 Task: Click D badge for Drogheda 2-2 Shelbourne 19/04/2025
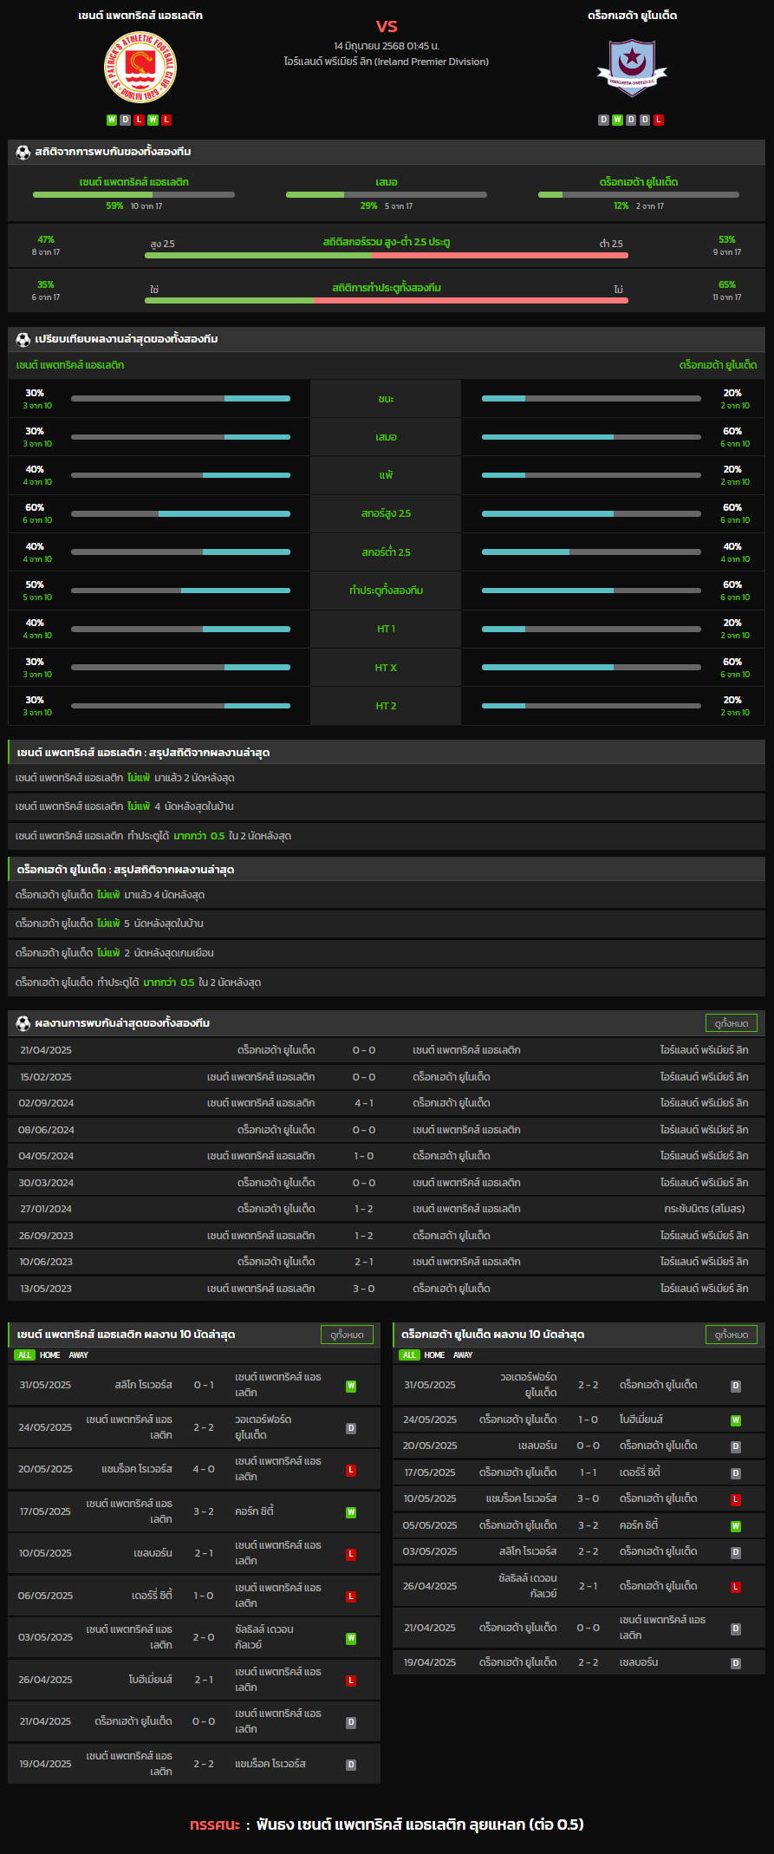tap(736, 1663)
